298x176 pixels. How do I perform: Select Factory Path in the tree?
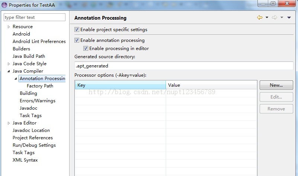40,86
